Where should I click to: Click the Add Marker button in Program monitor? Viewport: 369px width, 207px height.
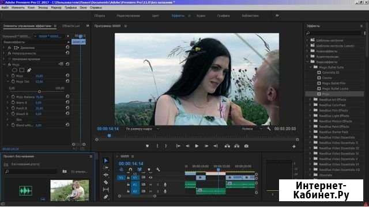tap(148, 146)
